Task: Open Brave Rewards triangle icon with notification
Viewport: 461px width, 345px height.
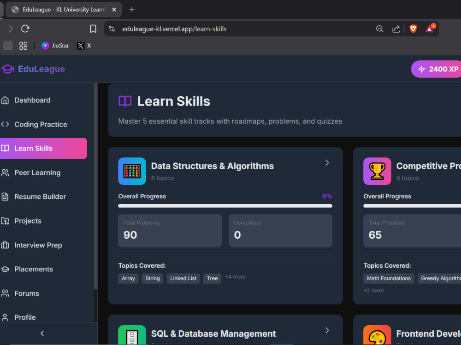Action: tap(430, 29)
